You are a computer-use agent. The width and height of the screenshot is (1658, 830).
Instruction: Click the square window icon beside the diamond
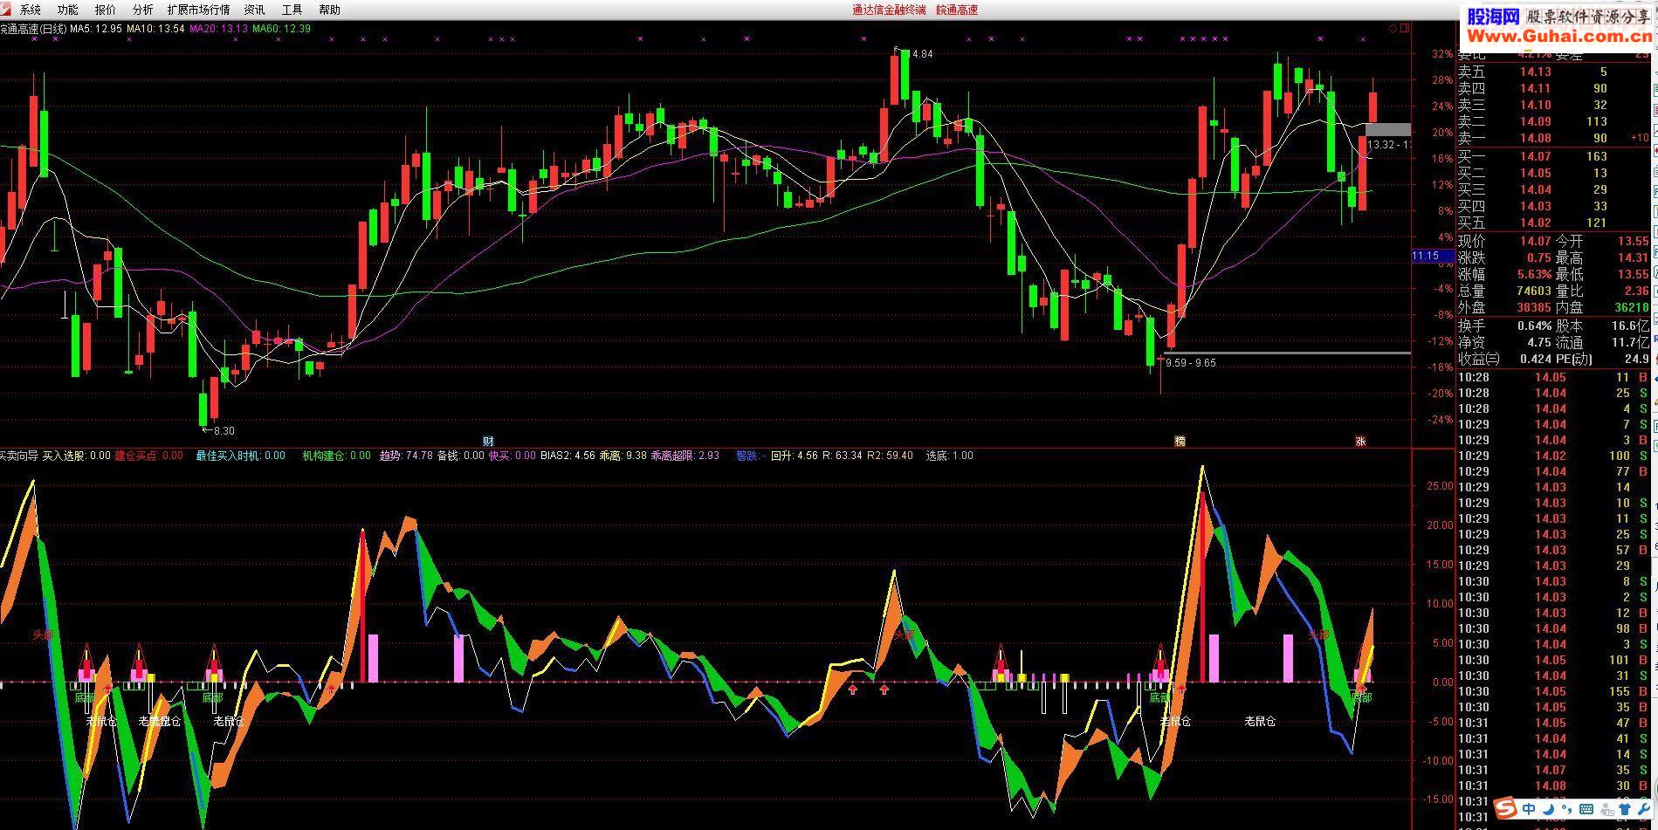pos(1404,28)
